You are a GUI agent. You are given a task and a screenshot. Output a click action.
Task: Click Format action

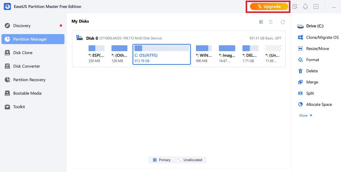[308, 60]
